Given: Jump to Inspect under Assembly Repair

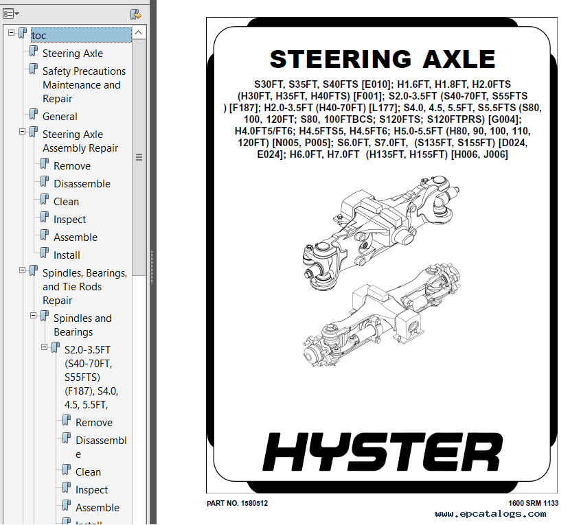Looking at the screenshot, I should (x=69, y=219).
